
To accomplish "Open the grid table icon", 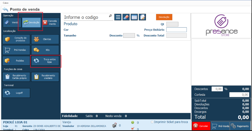I will point(134,17).
